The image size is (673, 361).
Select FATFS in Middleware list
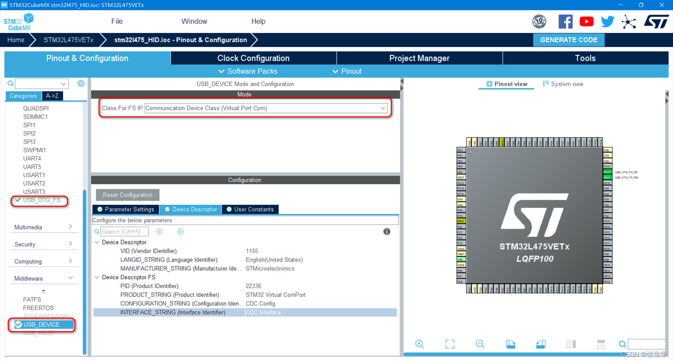(32, 300)
